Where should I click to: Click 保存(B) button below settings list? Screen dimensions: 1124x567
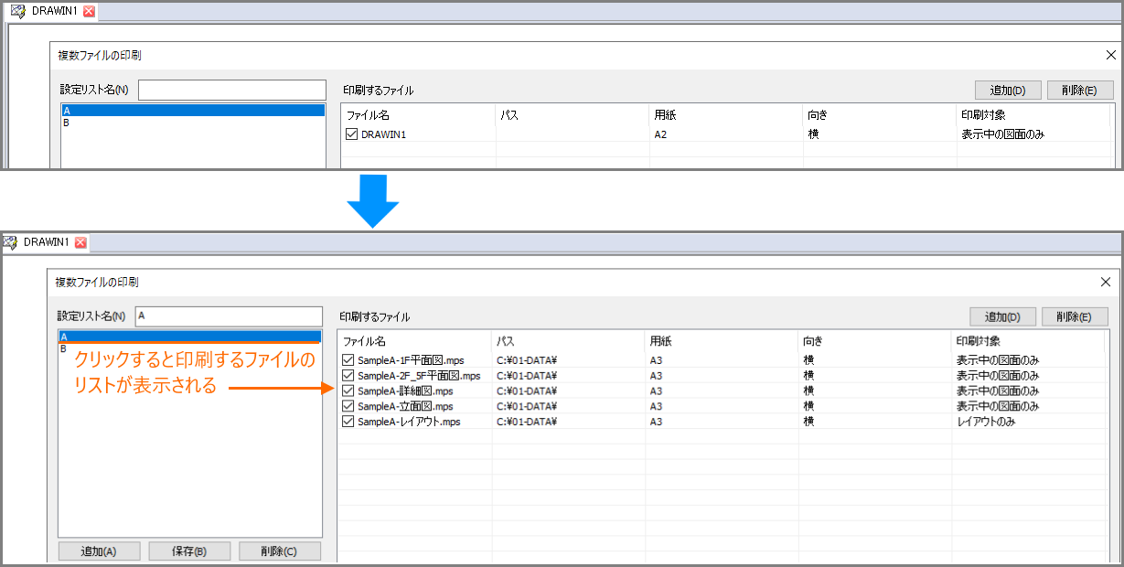click(189, 551)
